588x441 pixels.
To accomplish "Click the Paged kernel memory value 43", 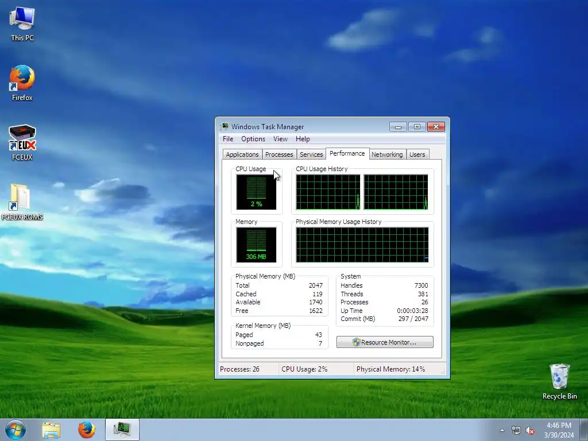I will [319, 335].
